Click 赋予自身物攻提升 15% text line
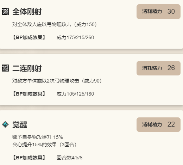 coord(38,137)
